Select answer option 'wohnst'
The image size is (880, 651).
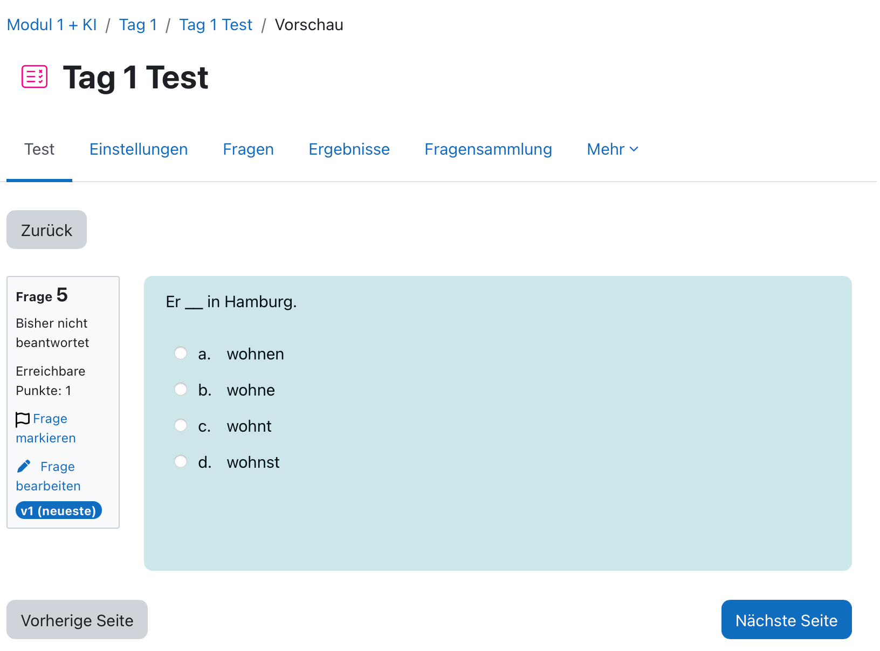tap(181, 461)
